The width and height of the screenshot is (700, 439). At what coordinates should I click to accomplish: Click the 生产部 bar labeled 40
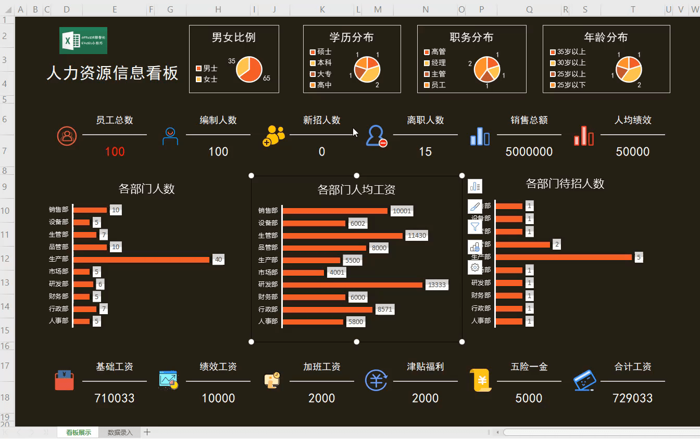point(142,259)
